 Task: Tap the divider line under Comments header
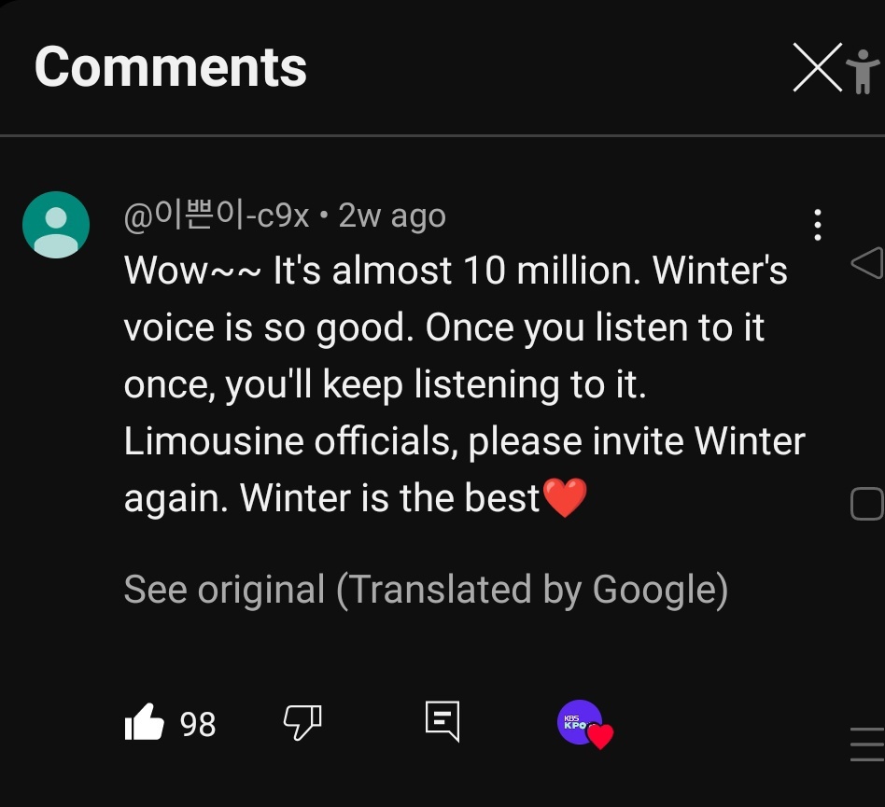point(442,135)
